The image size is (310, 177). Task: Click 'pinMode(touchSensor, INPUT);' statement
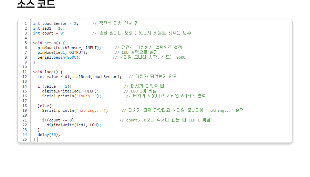(x=69, y=48)
